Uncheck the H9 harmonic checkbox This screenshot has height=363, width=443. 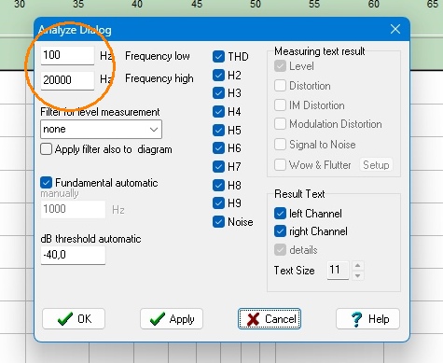(218, 203)
